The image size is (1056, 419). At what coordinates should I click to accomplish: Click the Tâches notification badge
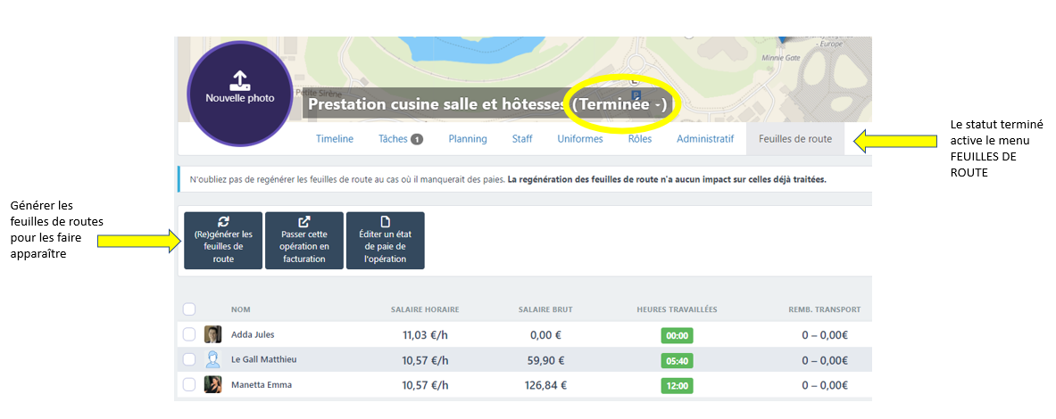(416, 139)
